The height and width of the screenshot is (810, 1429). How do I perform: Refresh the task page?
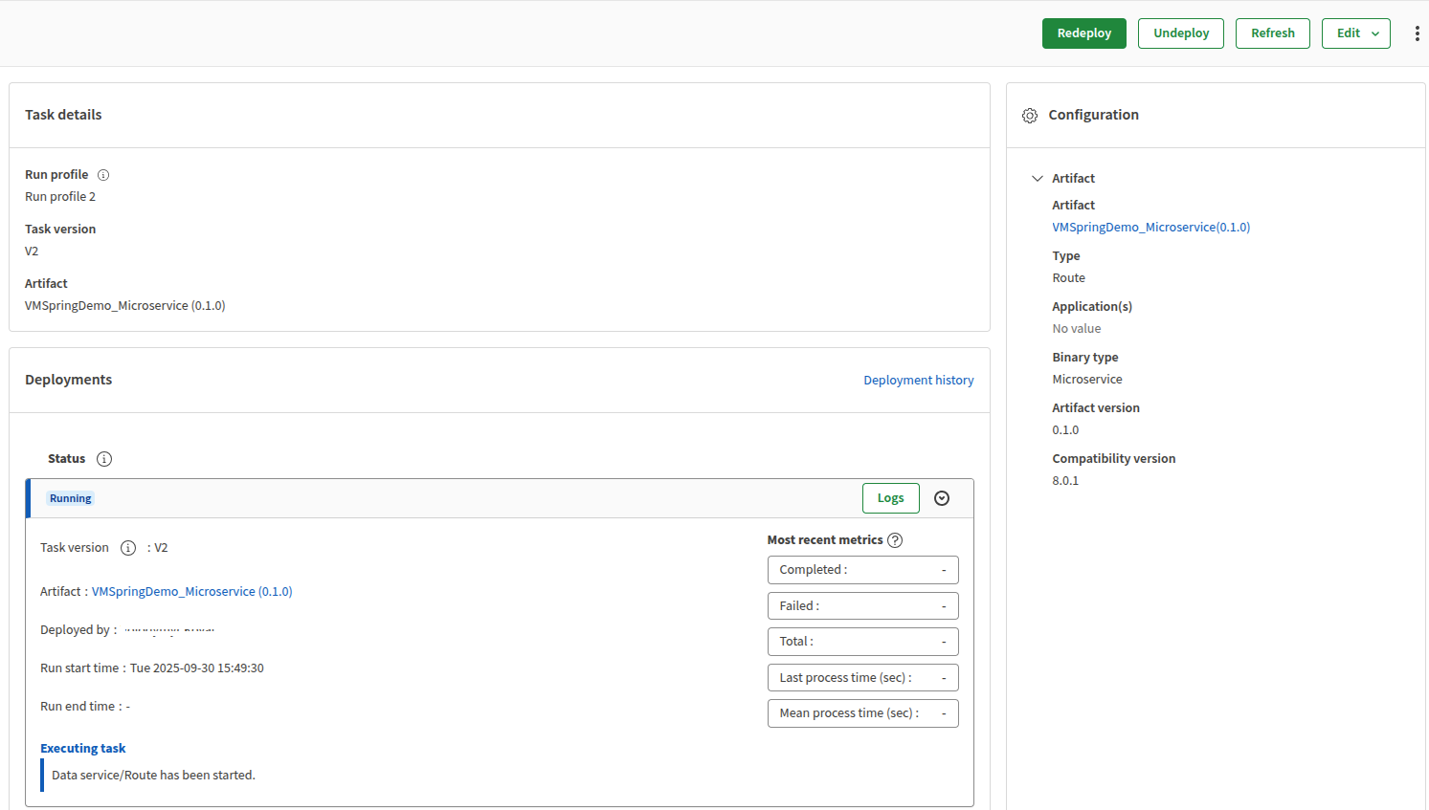[1272, 33]
